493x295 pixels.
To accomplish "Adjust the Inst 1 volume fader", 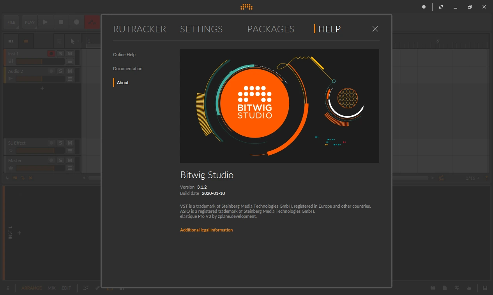I will coord(40,61).
